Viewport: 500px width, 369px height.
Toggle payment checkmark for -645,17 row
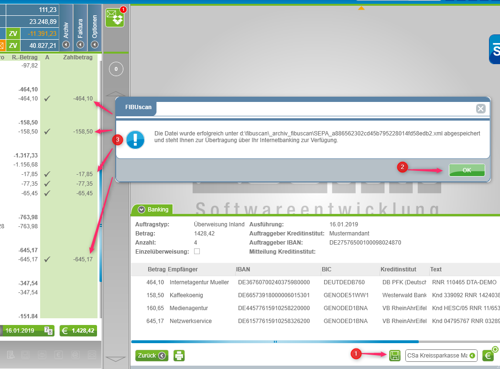tap(47, 259)
